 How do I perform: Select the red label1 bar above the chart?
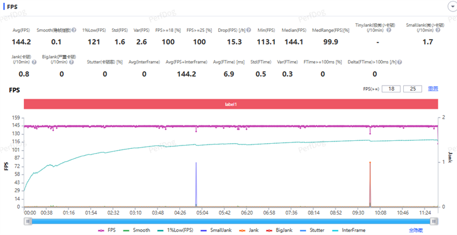coord(231,104)
